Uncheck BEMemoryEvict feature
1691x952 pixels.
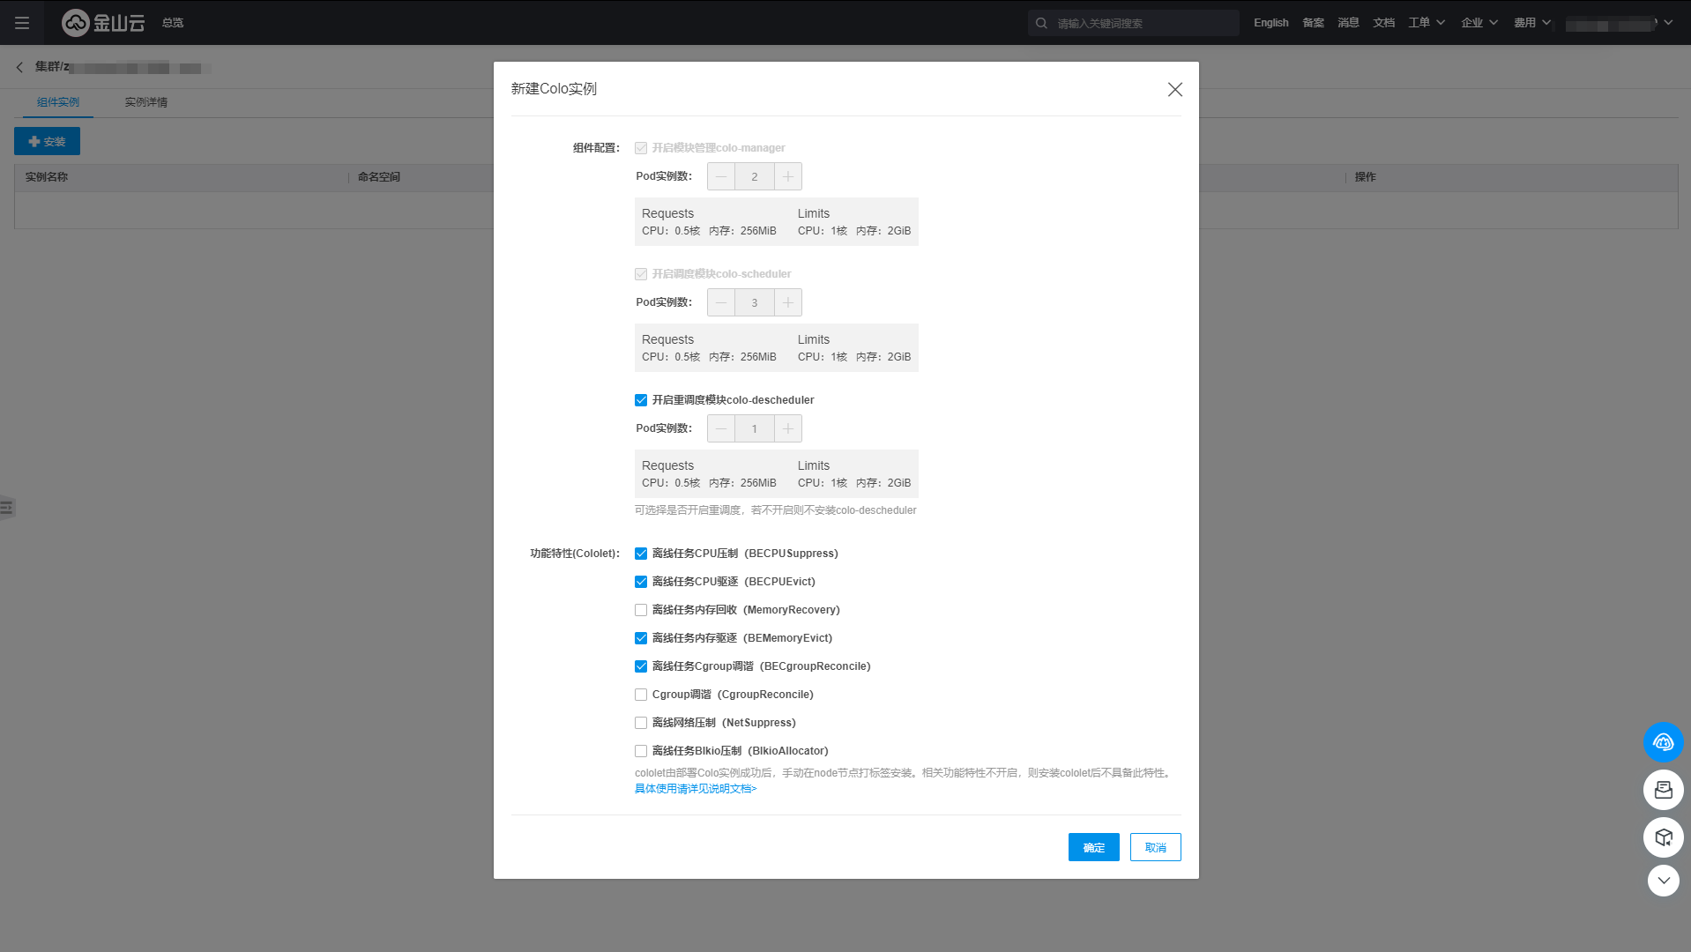point(641,638)
